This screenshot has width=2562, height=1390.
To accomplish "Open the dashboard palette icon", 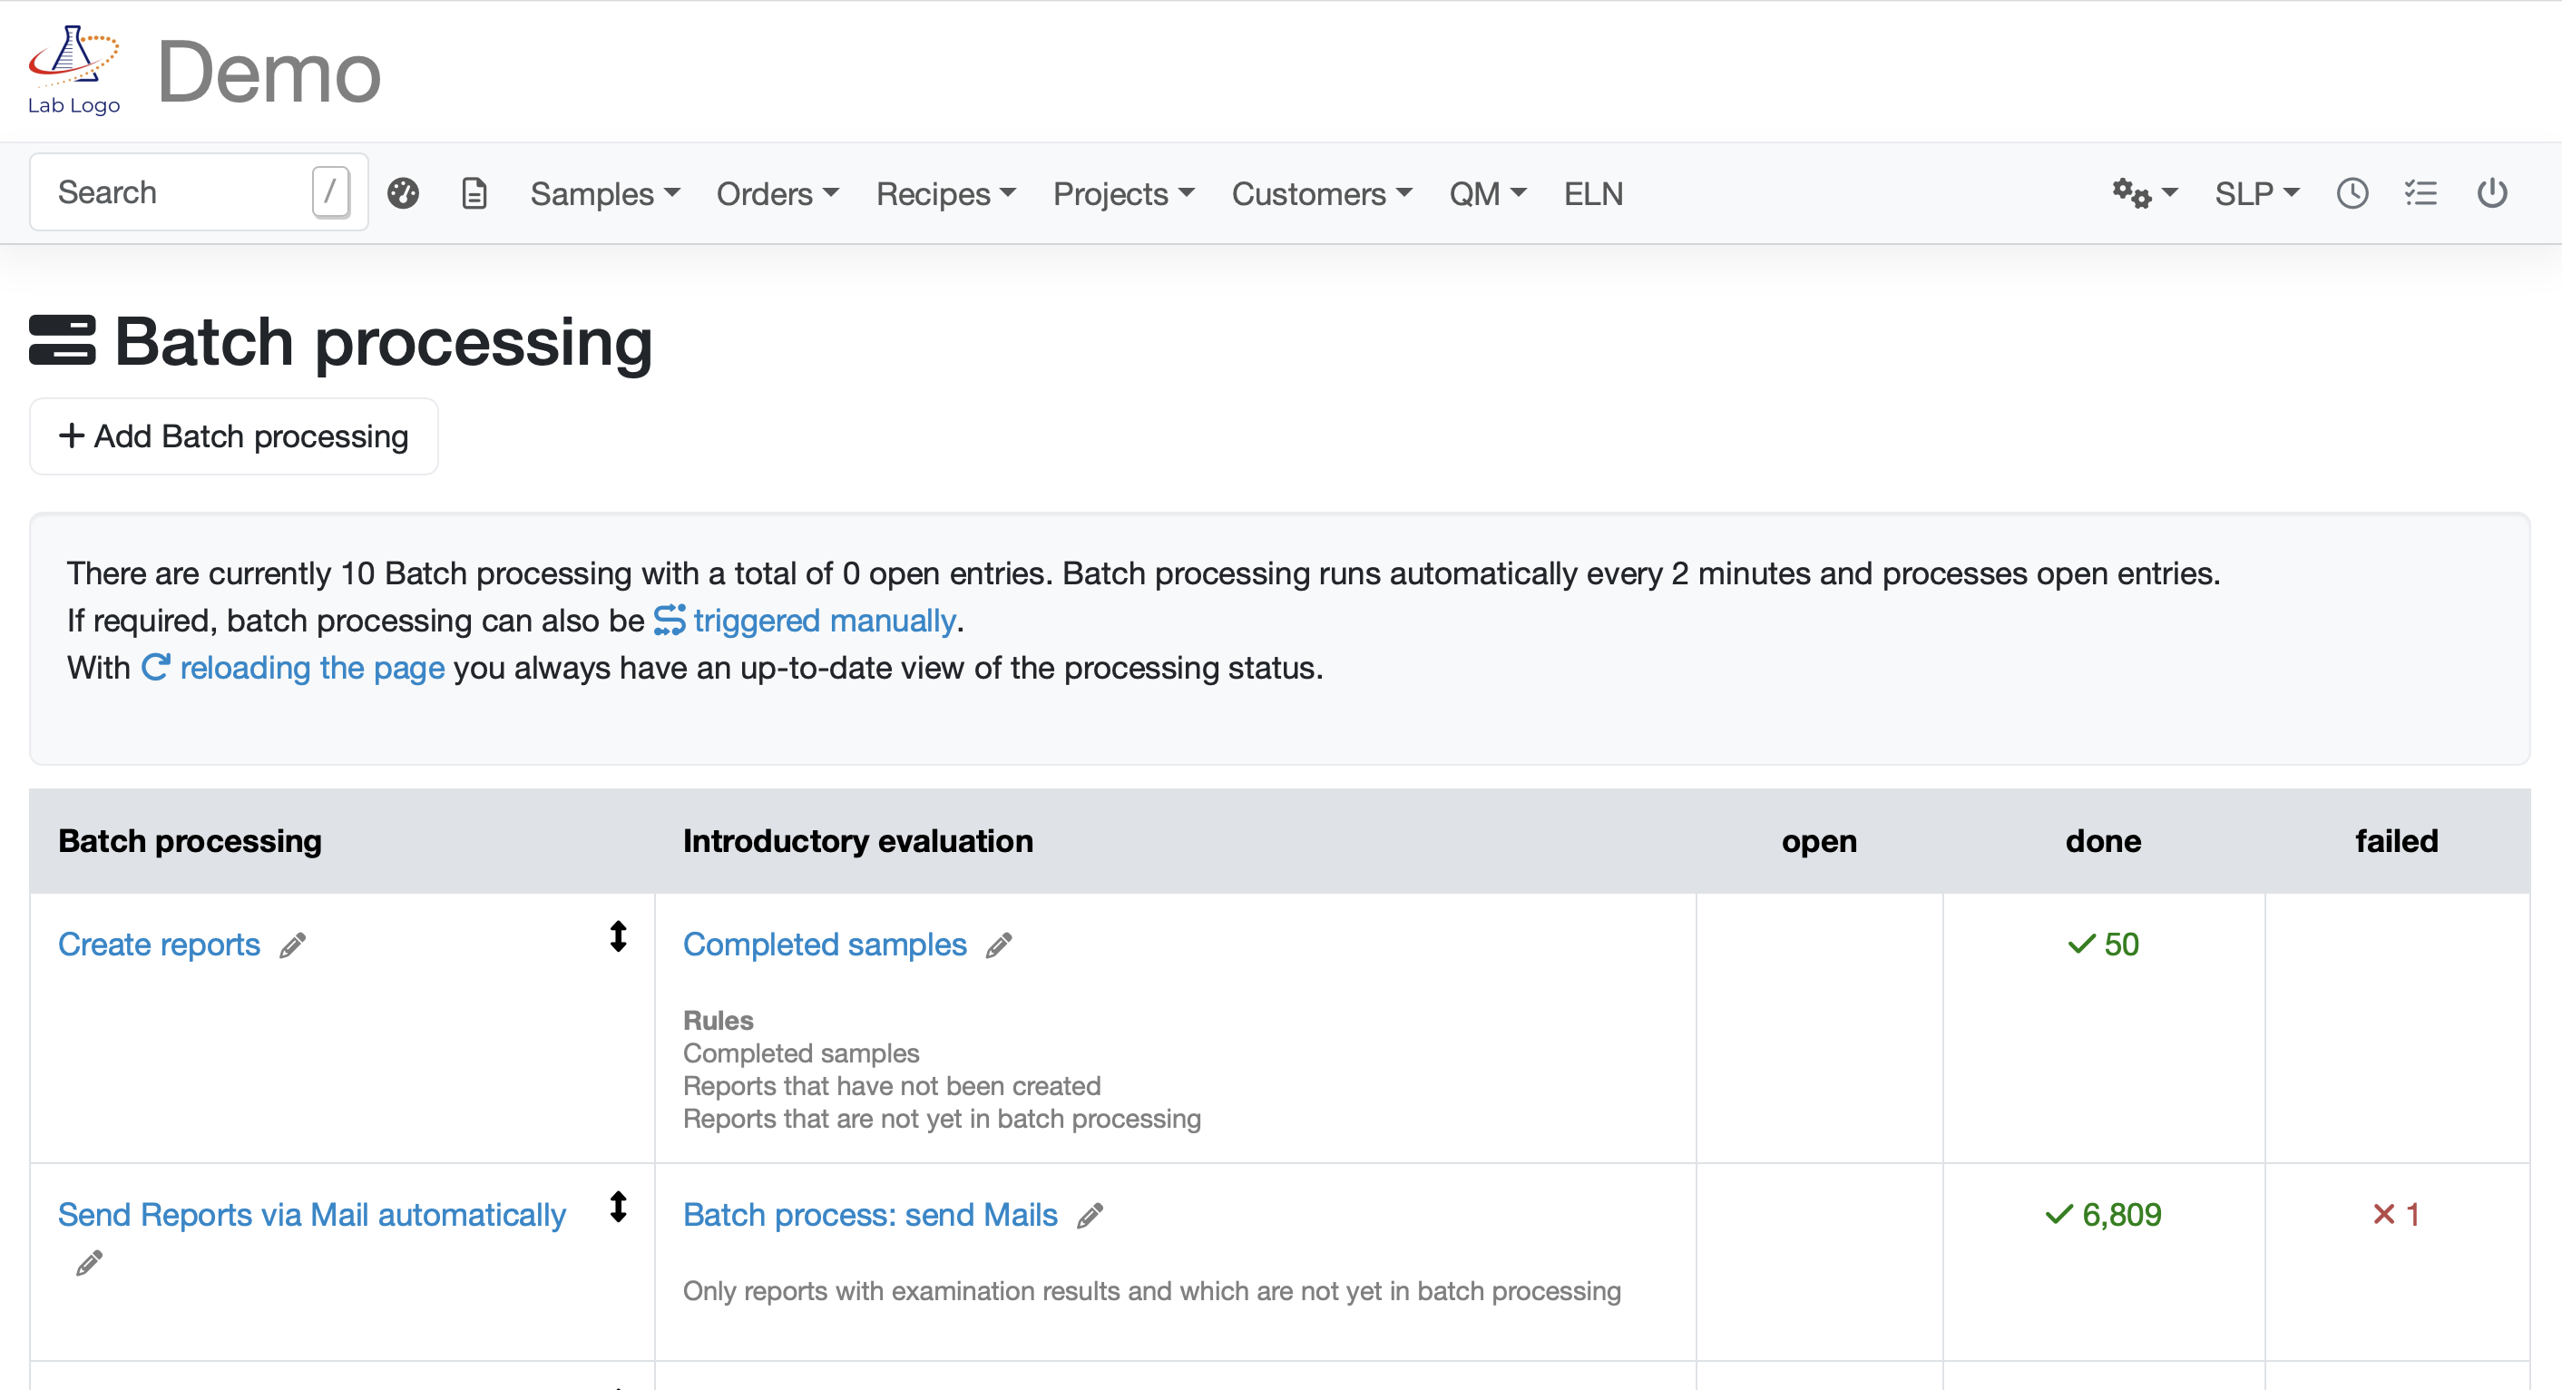I will [403, 193].
